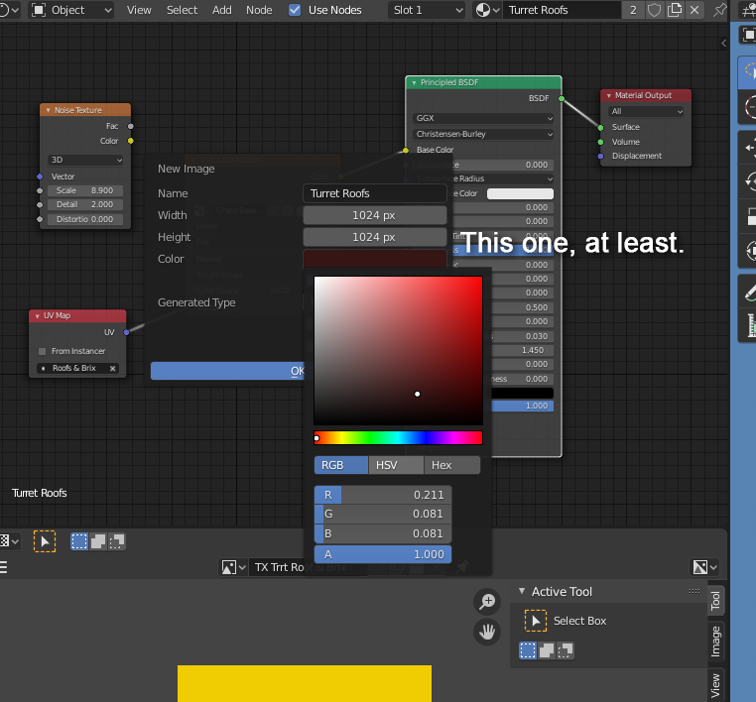Open the All target dropdown on Material Output
The height and width of the screenshot is (702, 756).
point(646,111)
